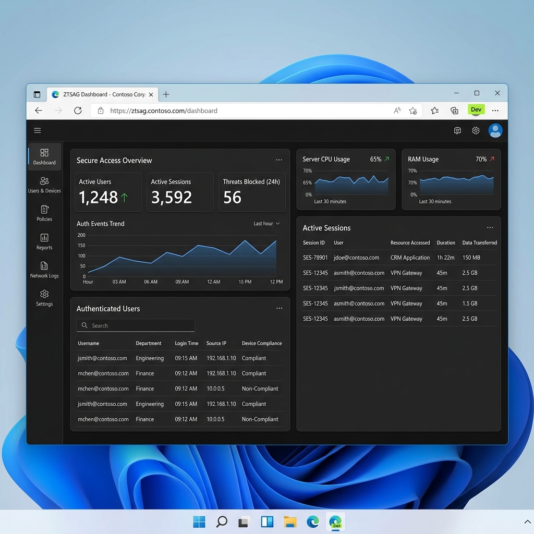The image size is (534, 534).
Task: Open Active Sessions more options
Action: [490, 227]
